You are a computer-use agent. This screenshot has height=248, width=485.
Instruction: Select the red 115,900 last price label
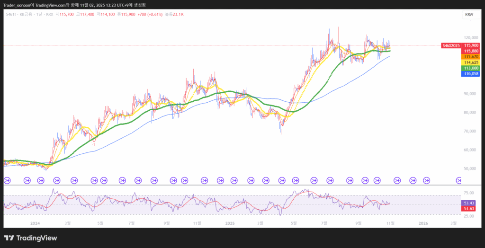471,45
